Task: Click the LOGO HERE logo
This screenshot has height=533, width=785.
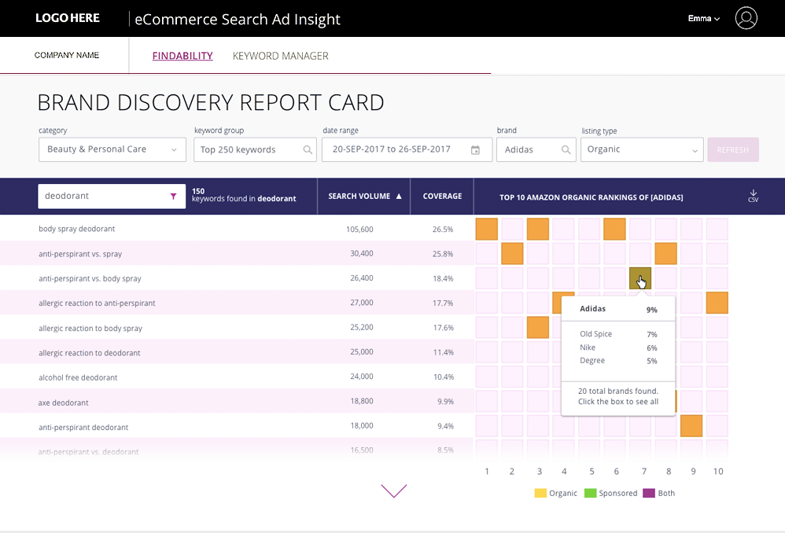Action: (x=68, y=18)
